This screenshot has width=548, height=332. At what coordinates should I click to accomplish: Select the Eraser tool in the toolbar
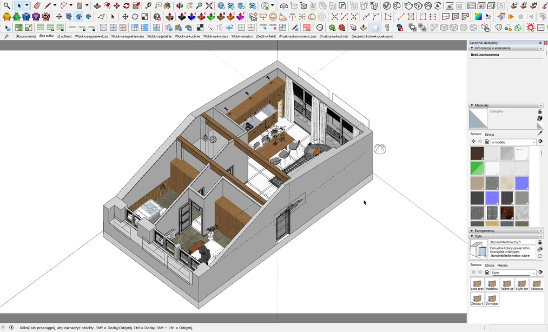pyautogui.click(x=36, y=5)
